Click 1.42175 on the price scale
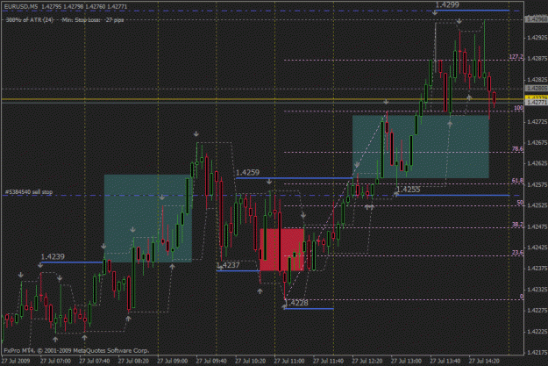Screen dimensions: 548x366 coord(537,352)
